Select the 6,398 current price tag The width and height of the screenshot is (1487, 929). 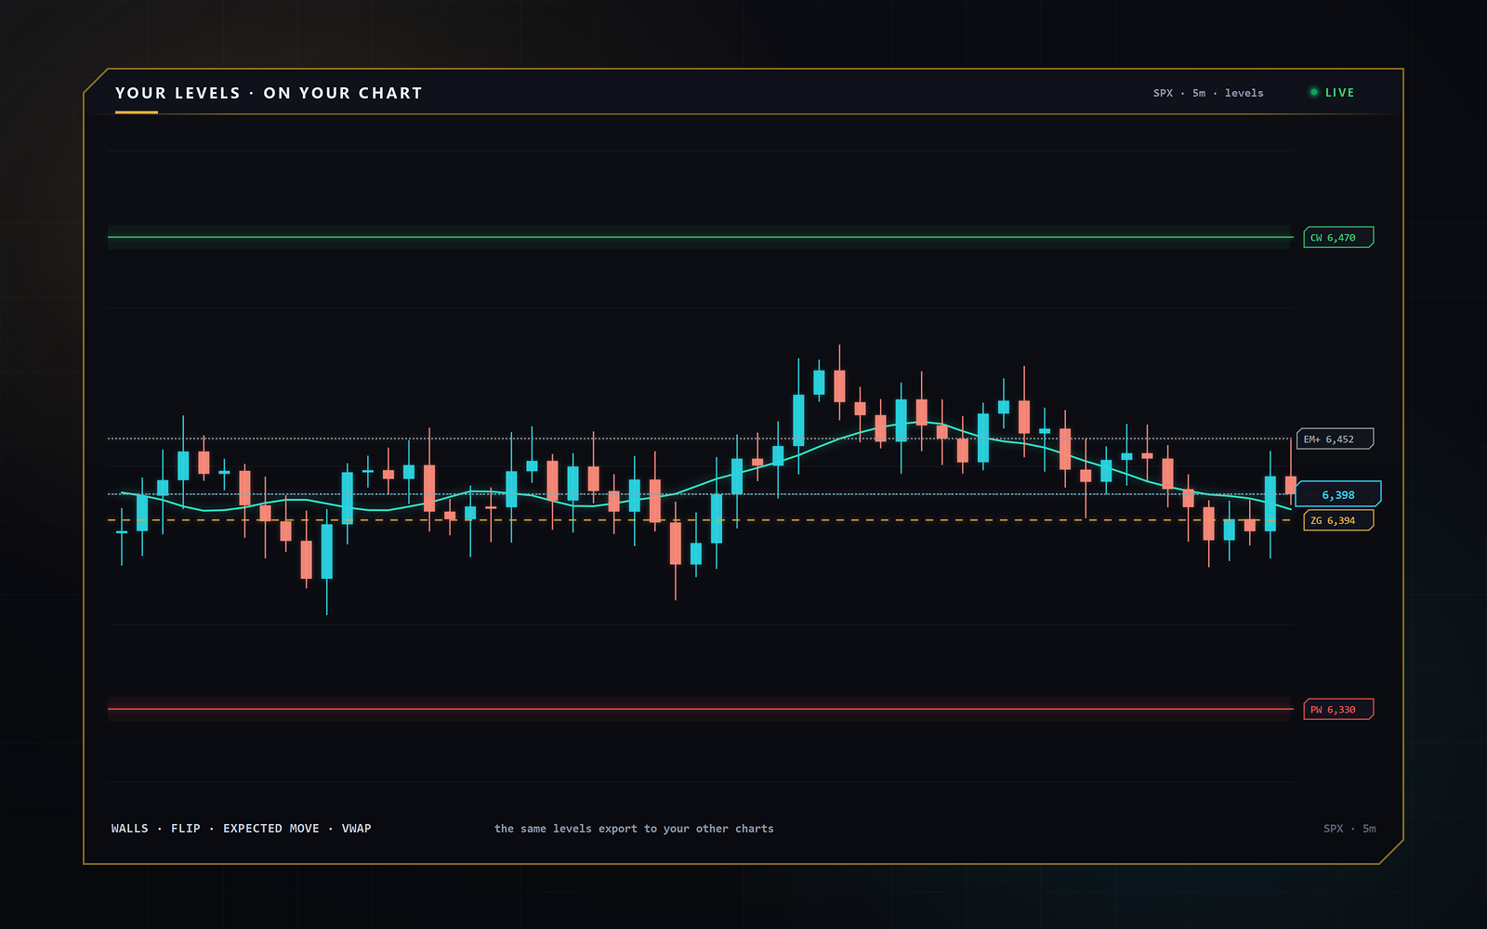coord(1338,494)
